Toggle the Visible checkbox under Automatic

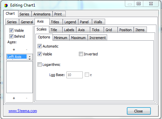(39, 54)
